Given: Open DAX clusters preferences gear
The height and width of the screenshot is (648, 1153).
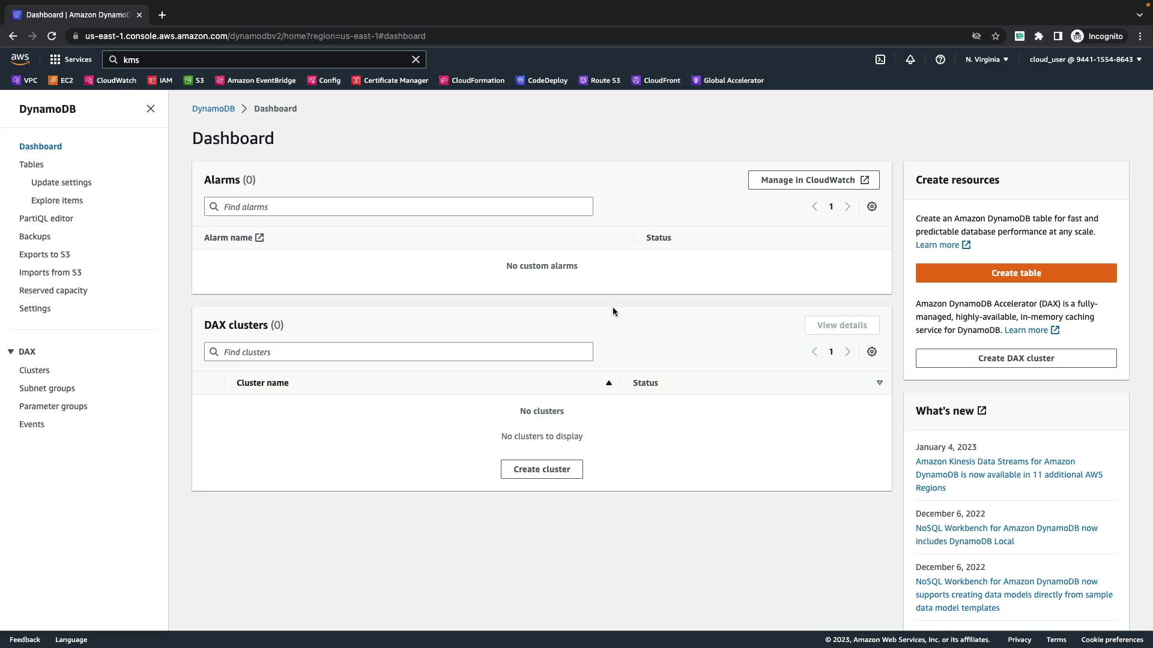Looking at the screenshot, I should (x=872, y=352).
